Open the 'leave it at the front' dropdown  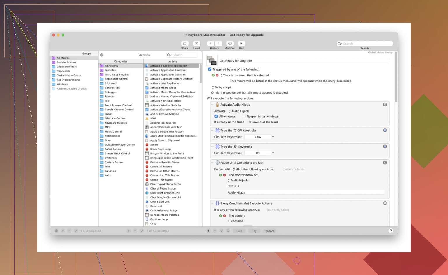point(263,122)
